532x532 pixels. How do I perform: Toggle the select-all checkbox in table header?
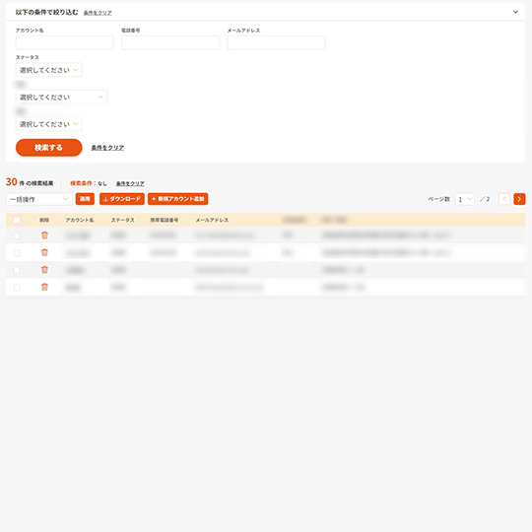pos(17,221)
